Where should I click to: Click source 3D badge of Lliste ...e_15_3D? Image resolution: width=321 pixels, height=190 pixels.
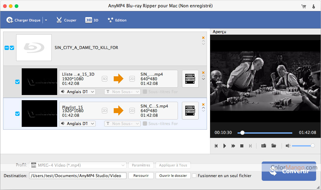click(105, 79)
